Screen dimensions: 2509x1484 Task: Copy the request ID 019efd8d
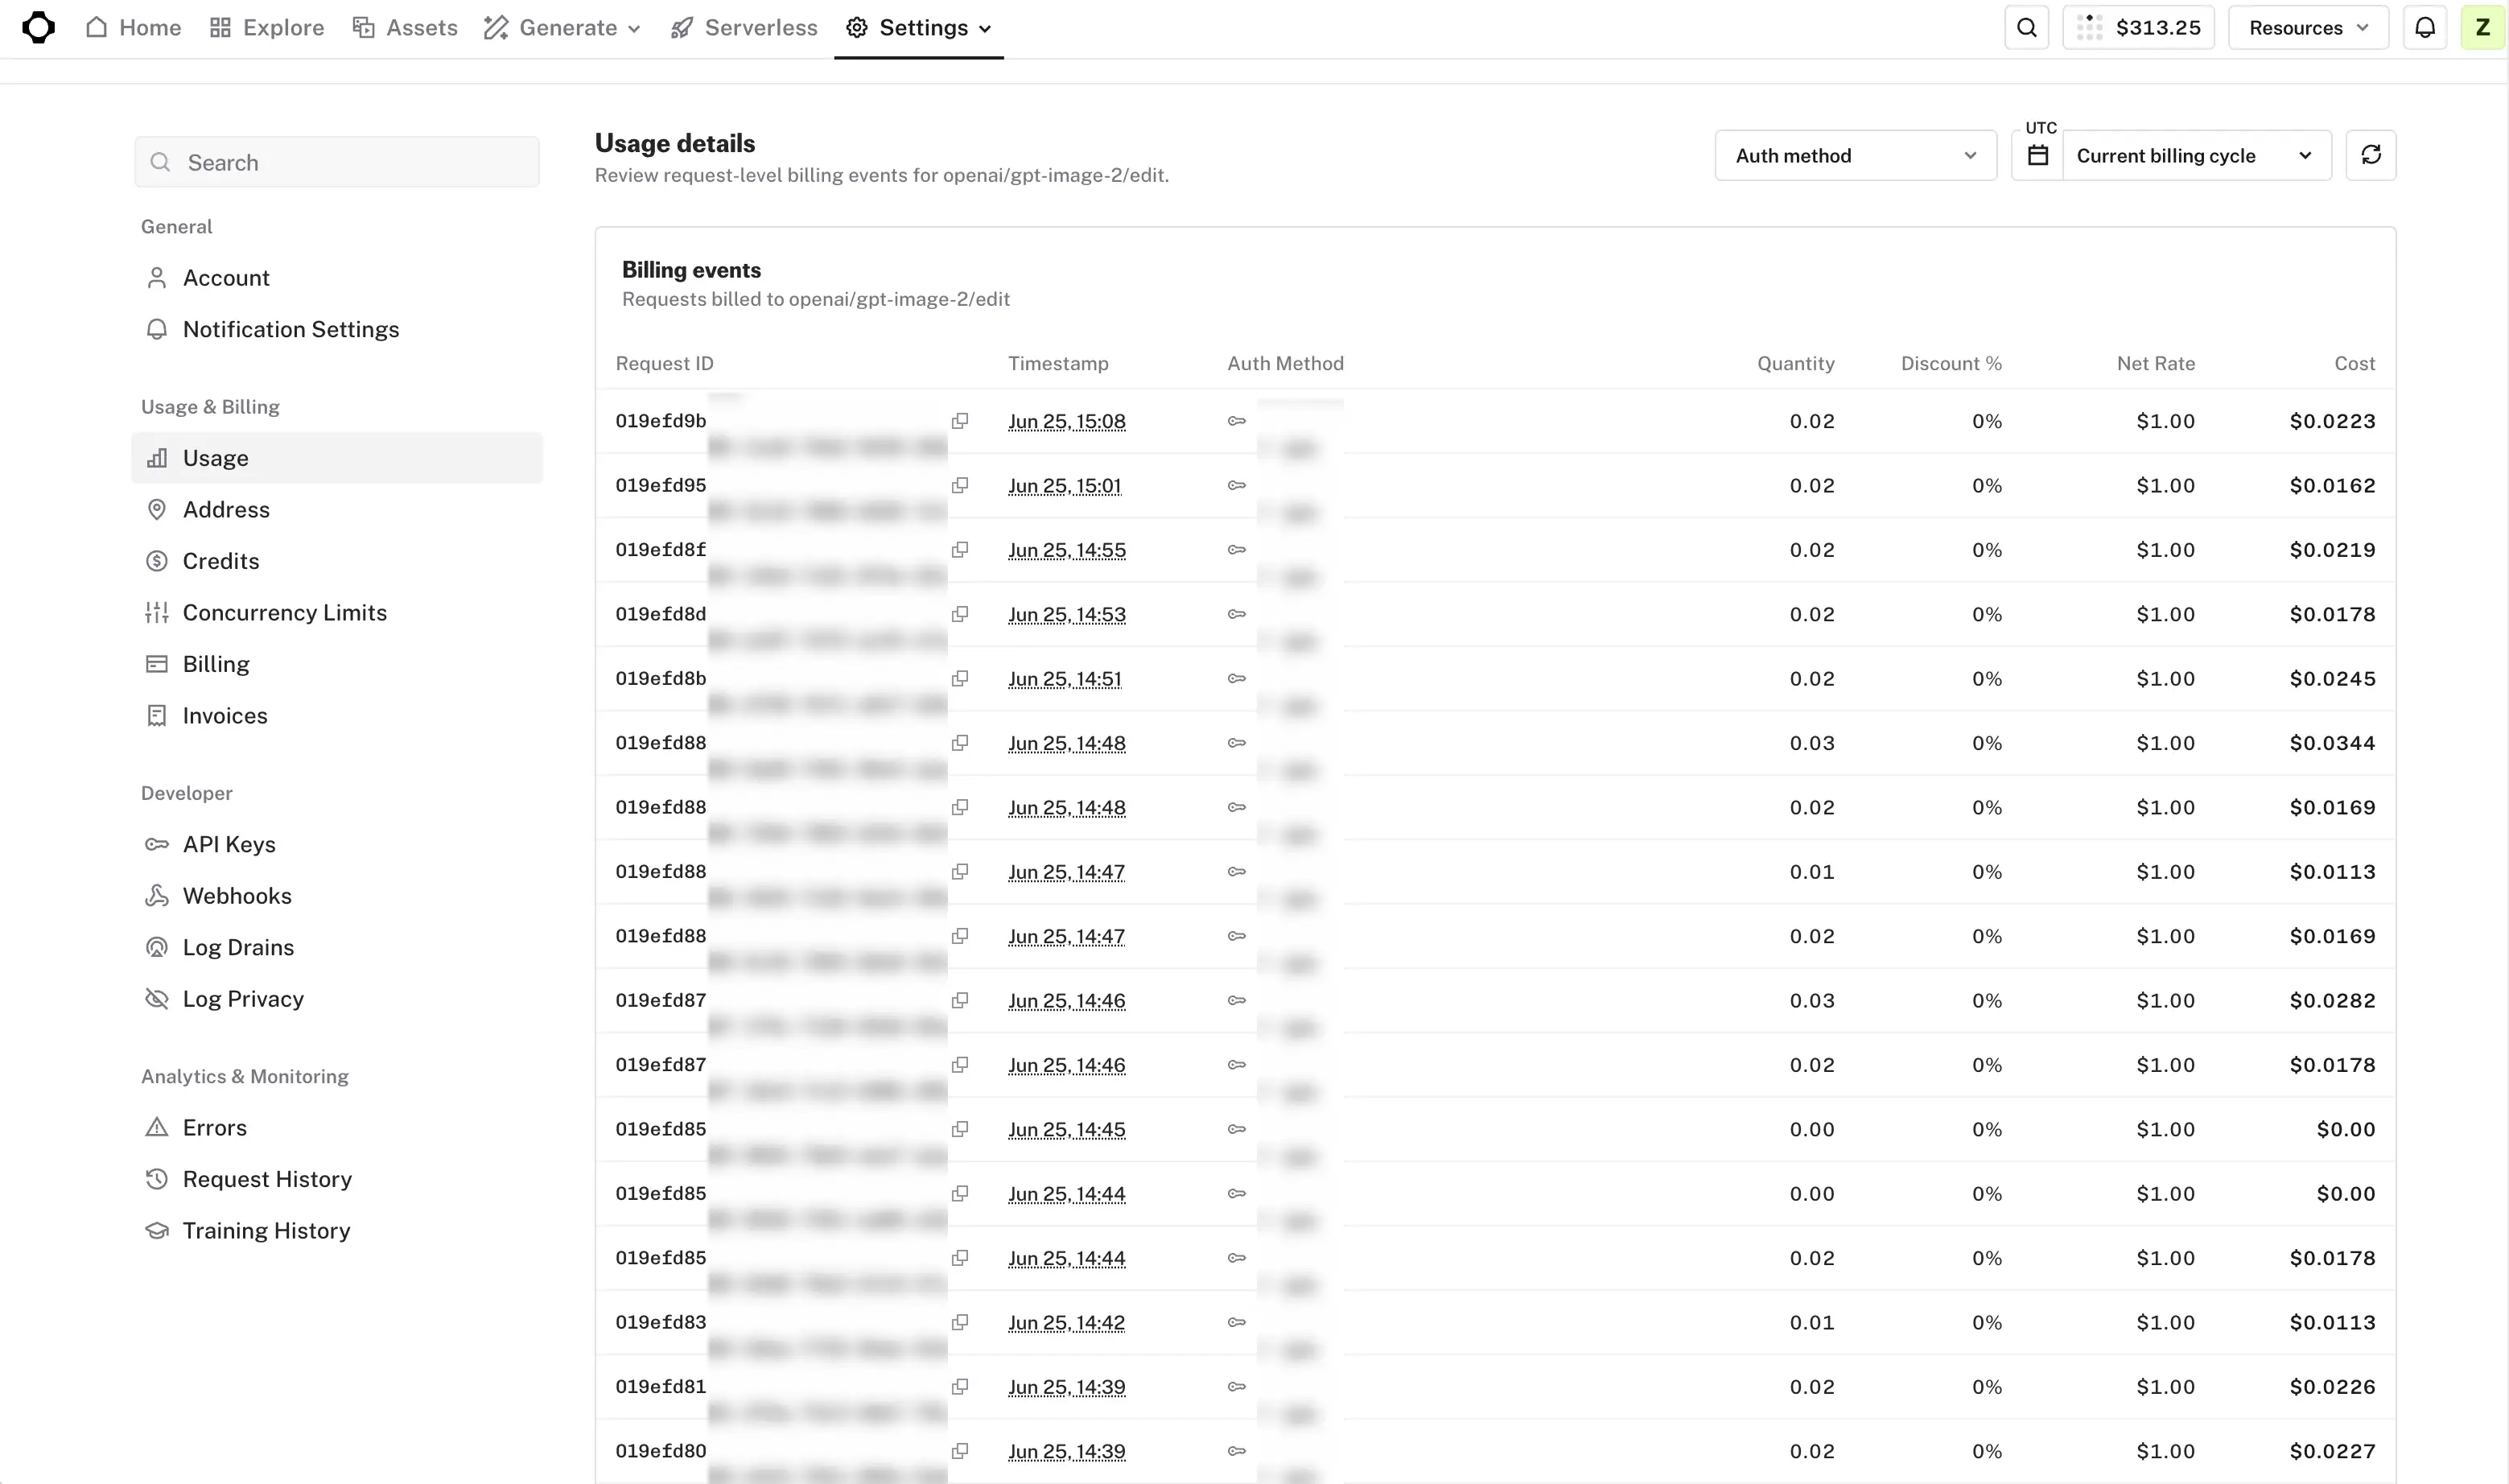tap(960, 614)
